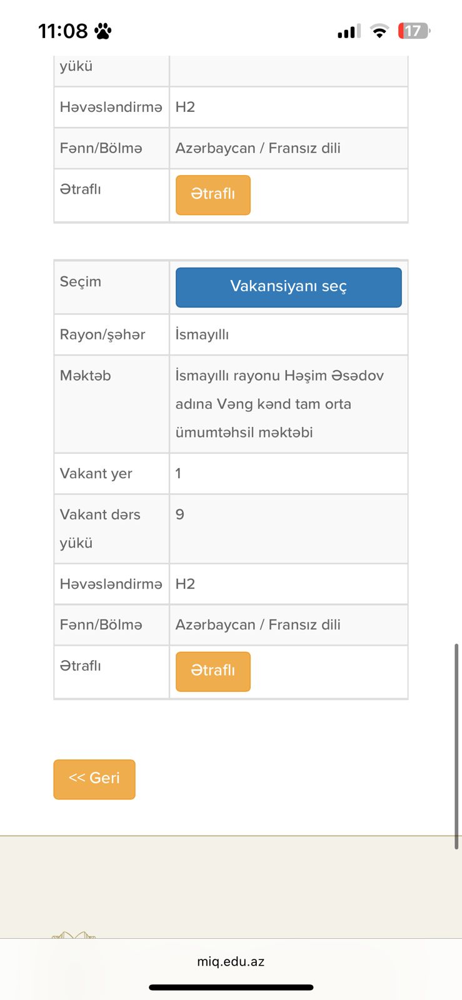Open Ətraflı details for the upper vacancy
This screenshot has width=462, height=1000.
point(213,194)
